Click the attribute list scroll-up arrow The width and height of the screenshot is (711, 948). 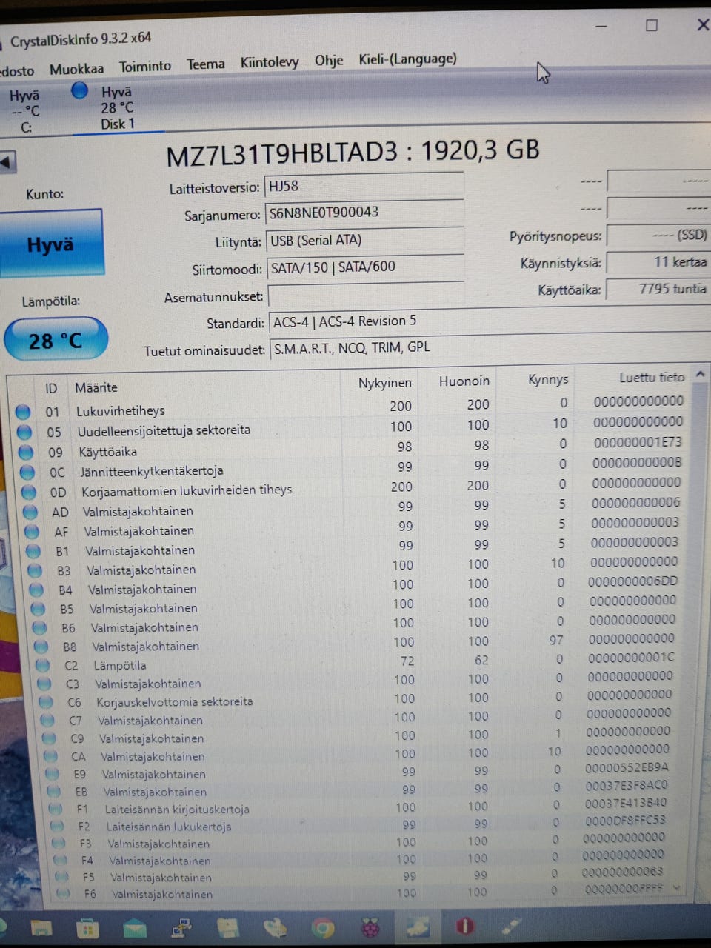pyautogui.click(x=700, y=375)
